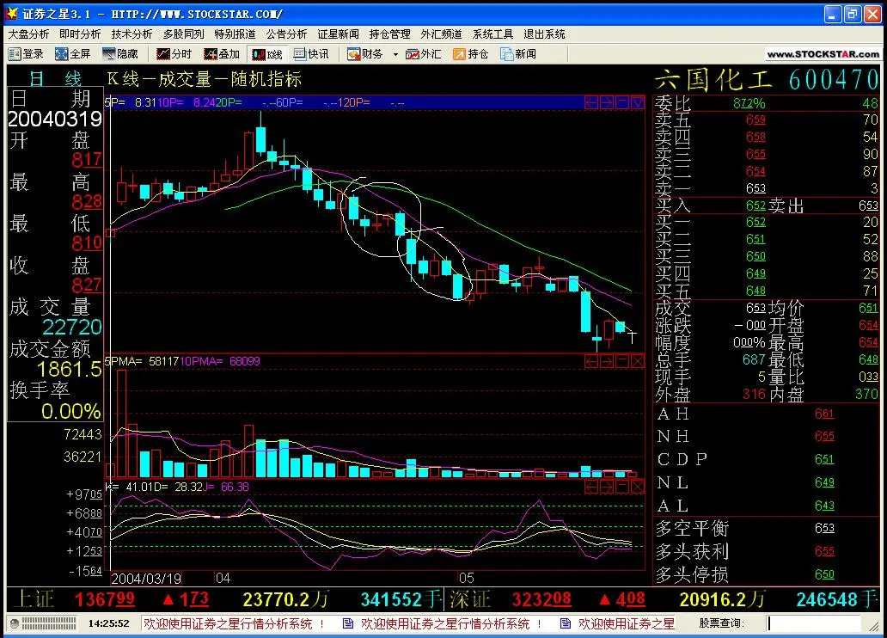Open the 即时分析 menu

point(80,34)
